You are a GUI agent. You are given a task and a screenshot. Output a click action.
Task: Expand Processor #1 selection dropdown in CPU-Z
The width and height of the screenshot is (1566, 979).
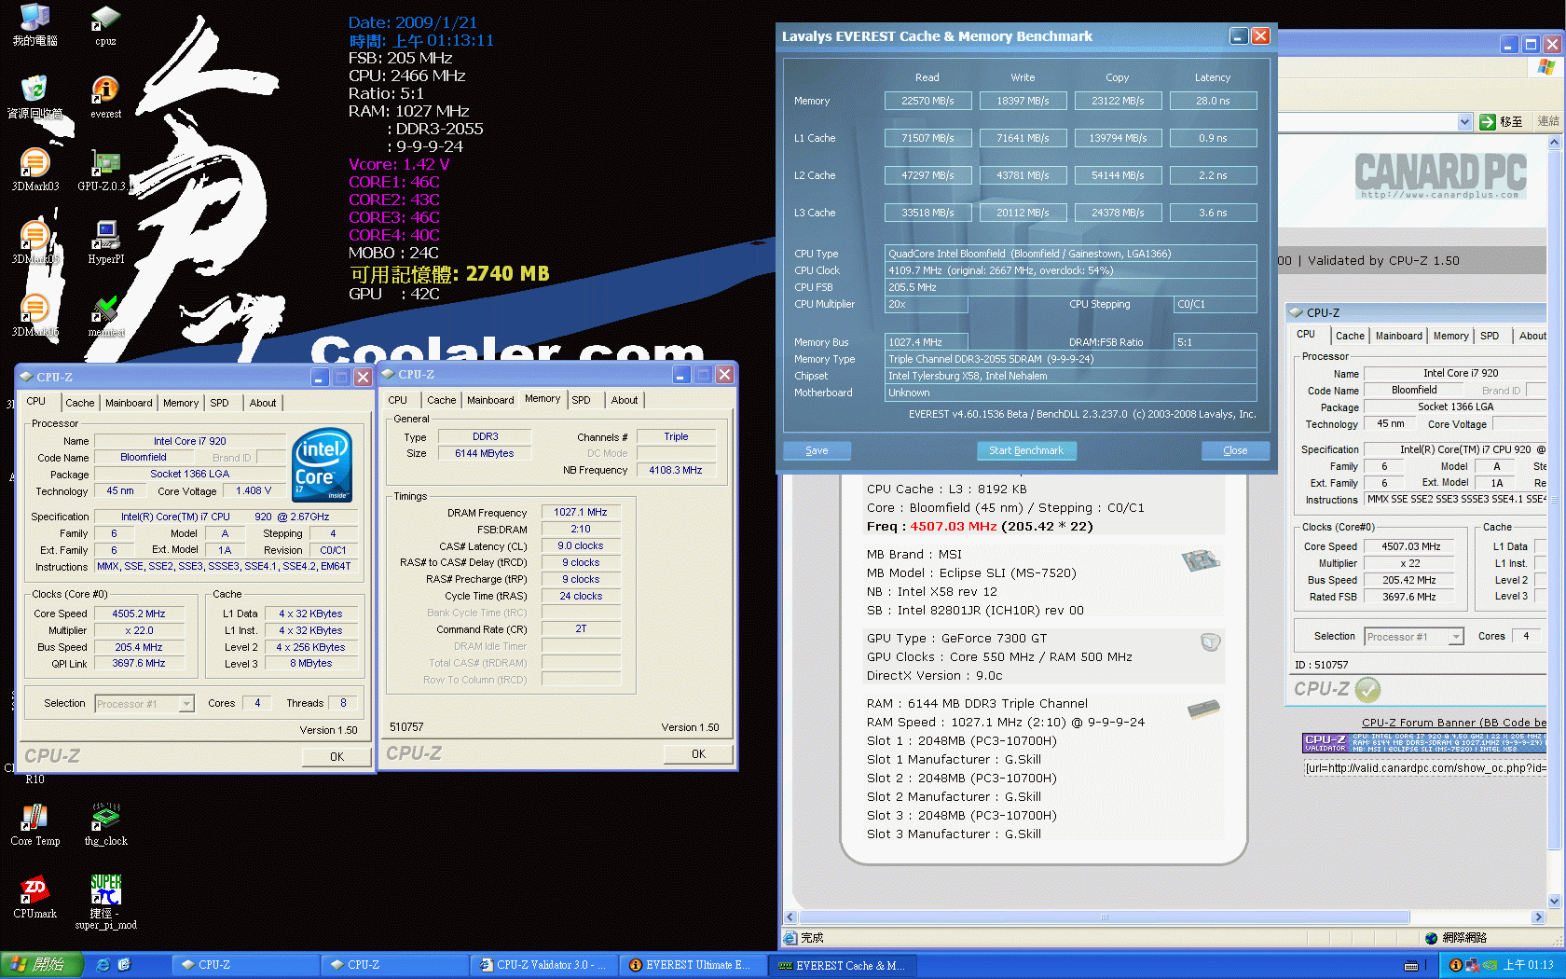click(186, 704)
